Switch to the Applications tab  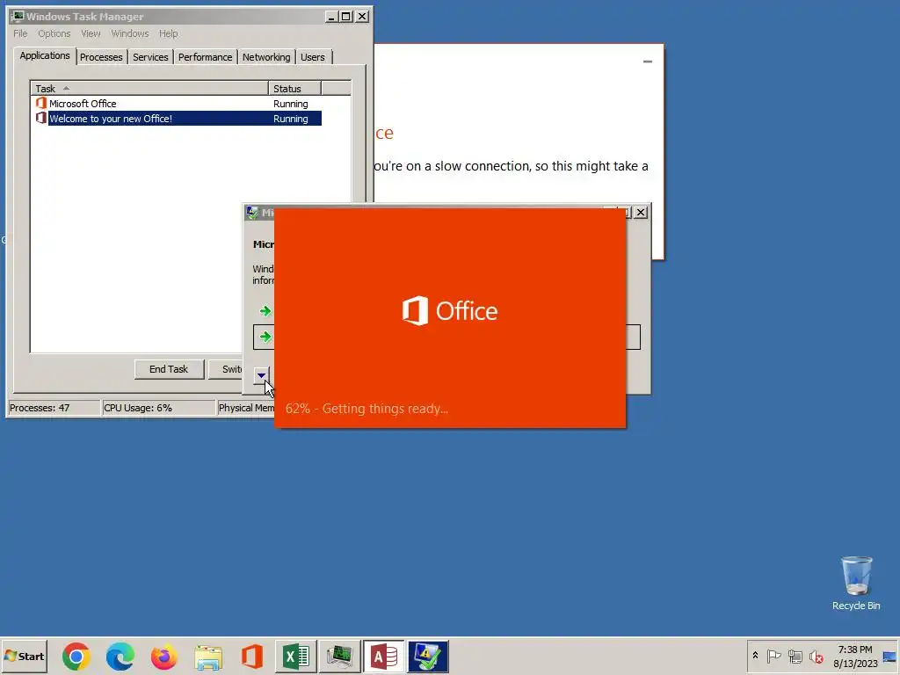[45, 55]
